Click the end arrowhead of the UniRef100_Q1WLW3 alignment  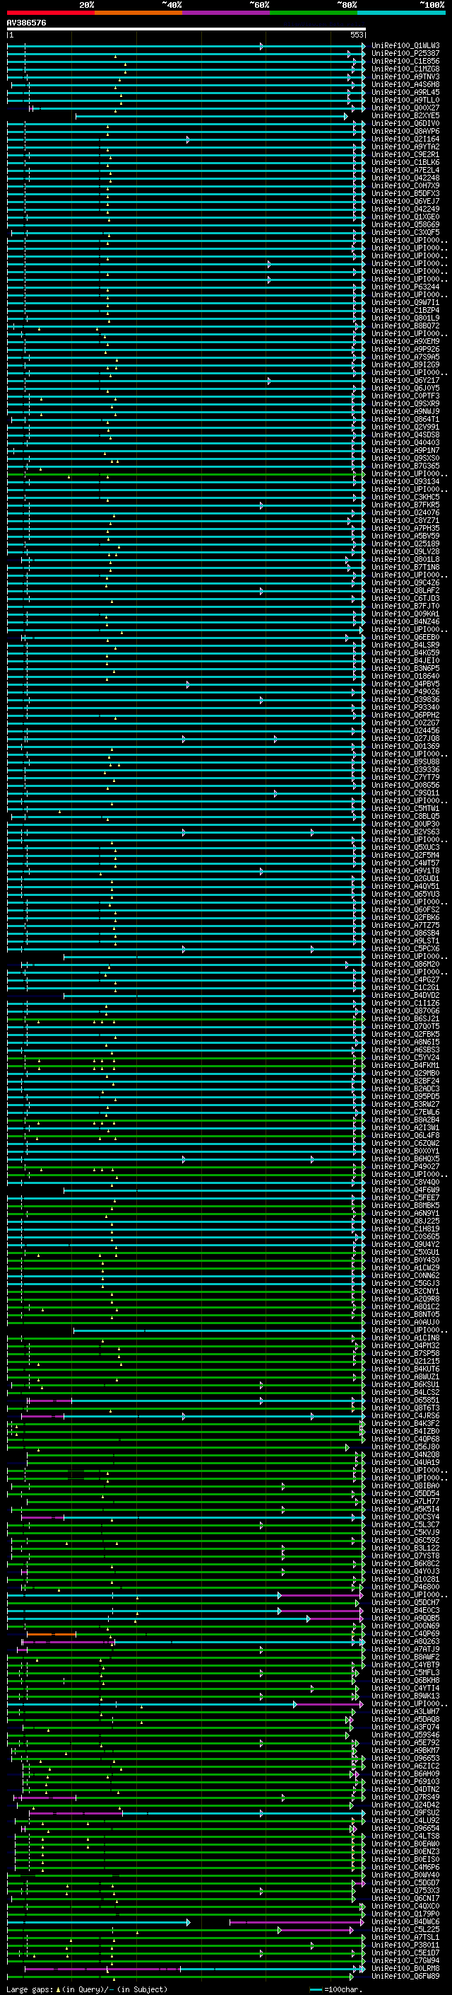363,47
